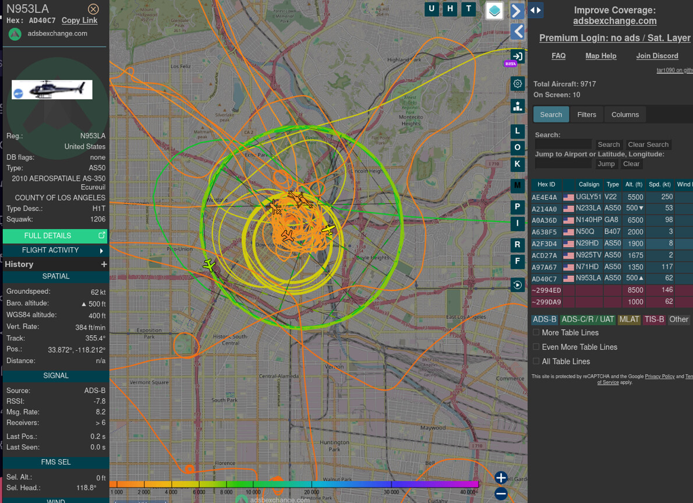Open FULL DETAILS for N953LA
The width and height of the screenshot is (693, 503).
coord(55,236)
